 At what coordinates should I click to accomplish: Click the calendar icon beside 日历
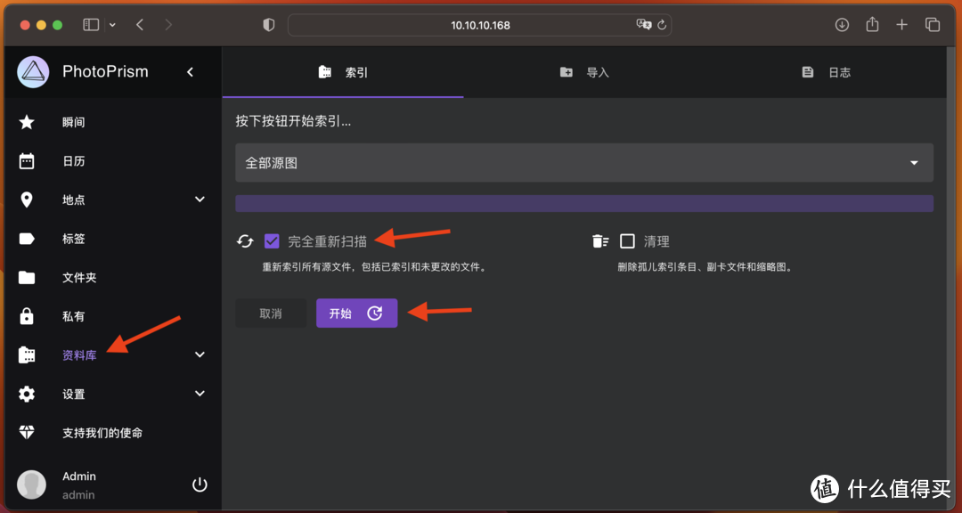pyautogui.click(x=27, y=161)
